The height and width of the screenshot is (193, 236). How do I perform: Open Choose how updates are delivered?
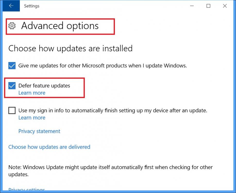coord(49,147)
